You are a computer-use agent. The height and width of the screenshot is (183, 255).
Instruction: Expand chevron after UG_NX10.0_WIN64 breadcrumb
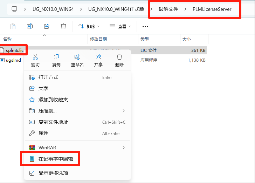[x=81, y=9]
